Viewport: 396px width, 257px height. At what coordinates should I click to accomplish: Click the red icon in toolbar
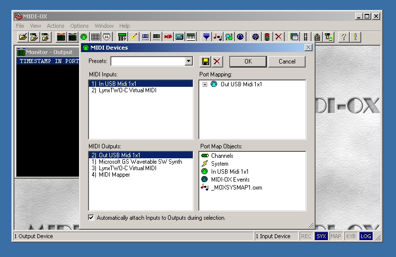168,37
